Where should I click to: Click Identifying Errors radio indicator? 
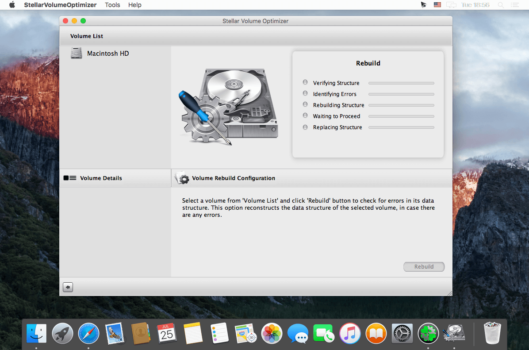(x=305, y=93)
